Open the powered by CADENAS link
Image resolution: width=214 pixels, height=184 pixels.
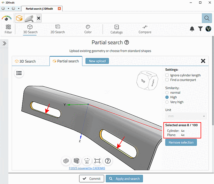point(87,168)
